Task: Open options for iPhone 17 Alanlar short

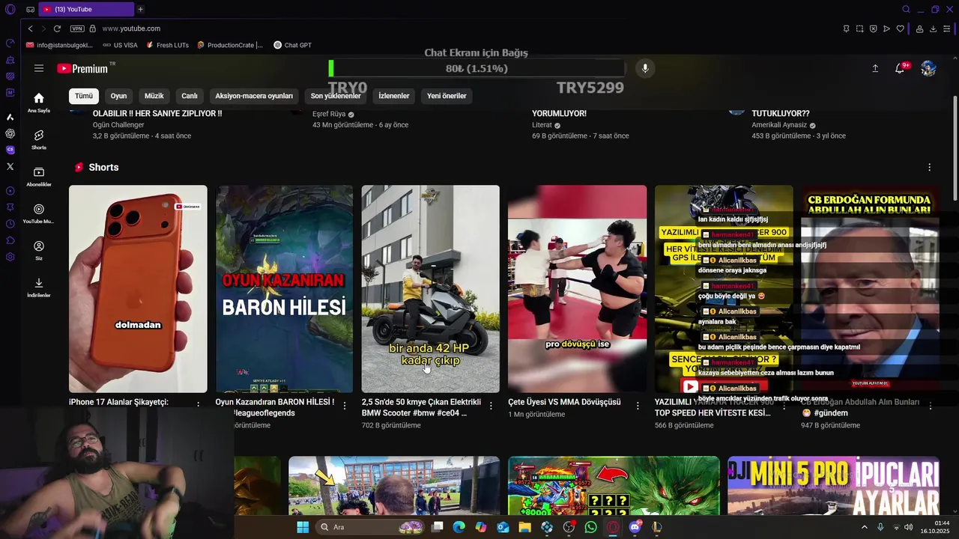Action: [x=199, y=405]
